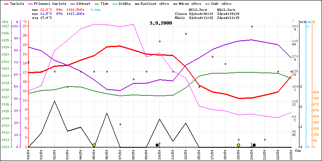The image size is (322, 161).
Task: Click the hPa pressure axis label
Action: (x=5, y=22)
